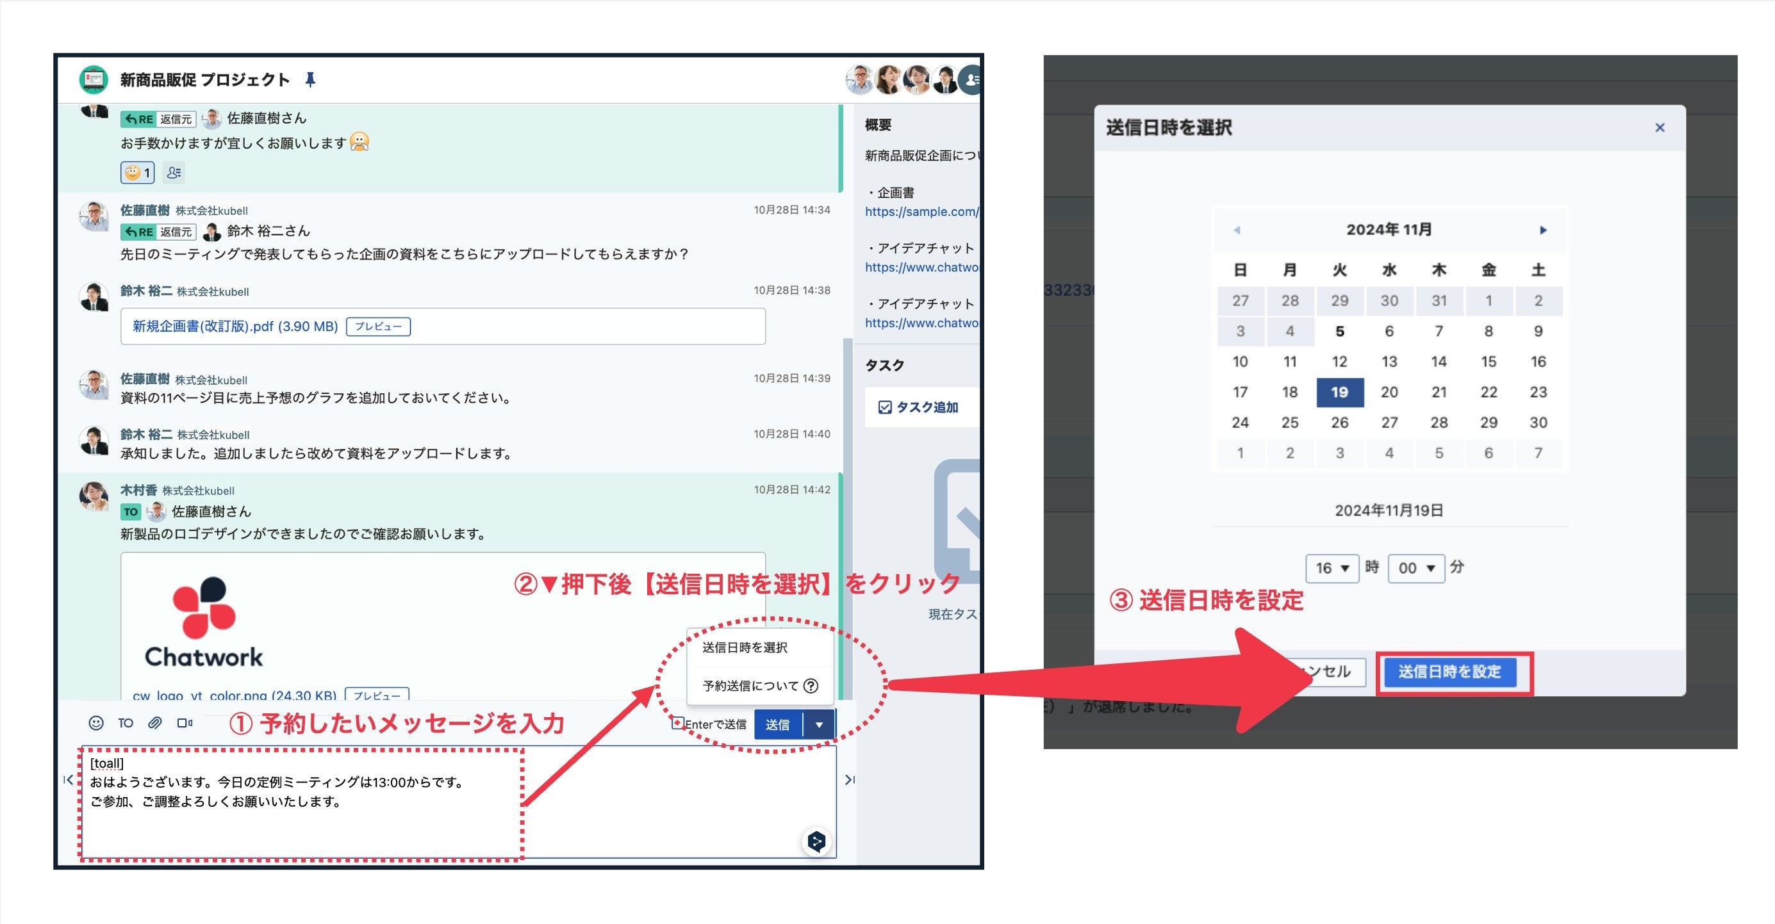Click date 19 on November 2024 calendar
The image size is (1775, 924).
coord(1339,391)
